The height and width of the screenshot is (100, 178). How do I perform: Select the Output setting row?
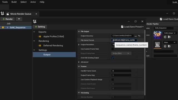click(54, 55)
